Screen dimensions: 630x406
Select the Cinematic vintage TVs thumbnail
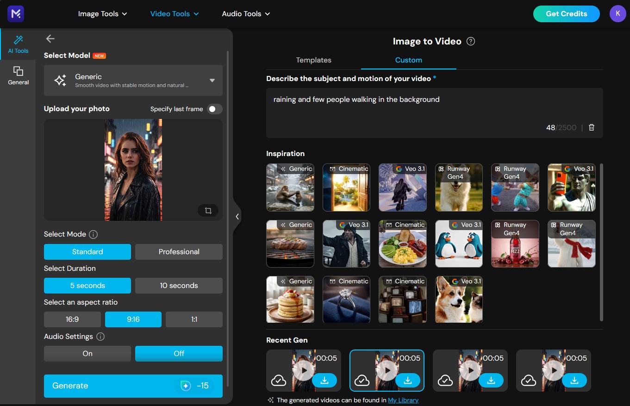coord(403,300)
